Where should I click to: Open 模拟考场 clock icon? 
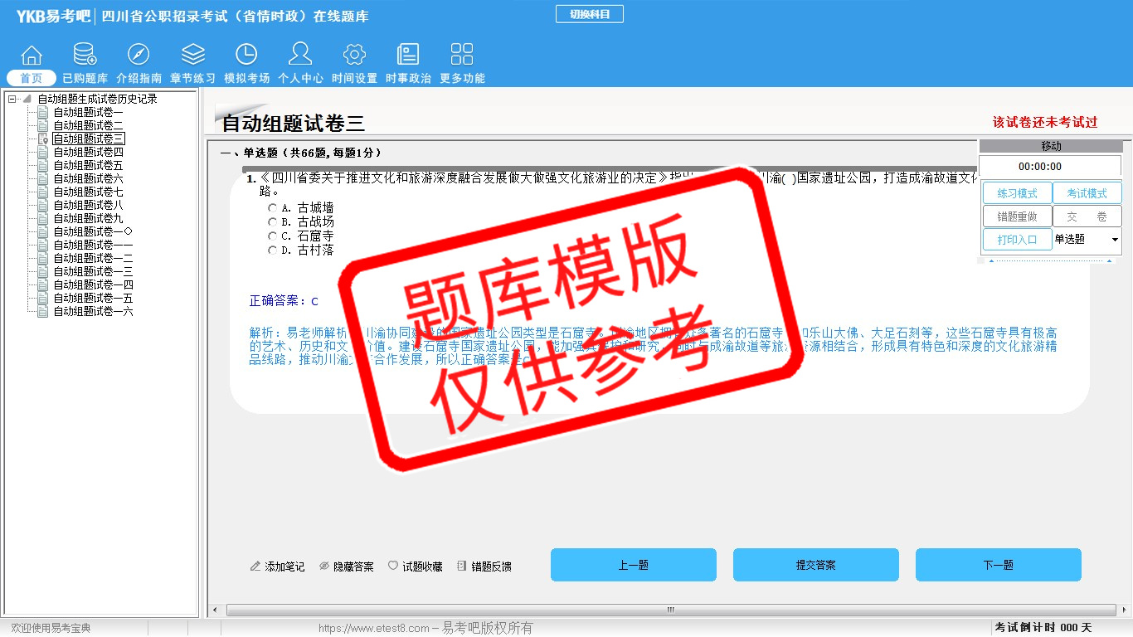246,56
